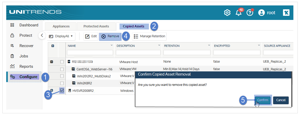Check the Win2012R2_MultiDisks2 checkbox
This screenshot has width=303, height=119.
tap(62, 76)
